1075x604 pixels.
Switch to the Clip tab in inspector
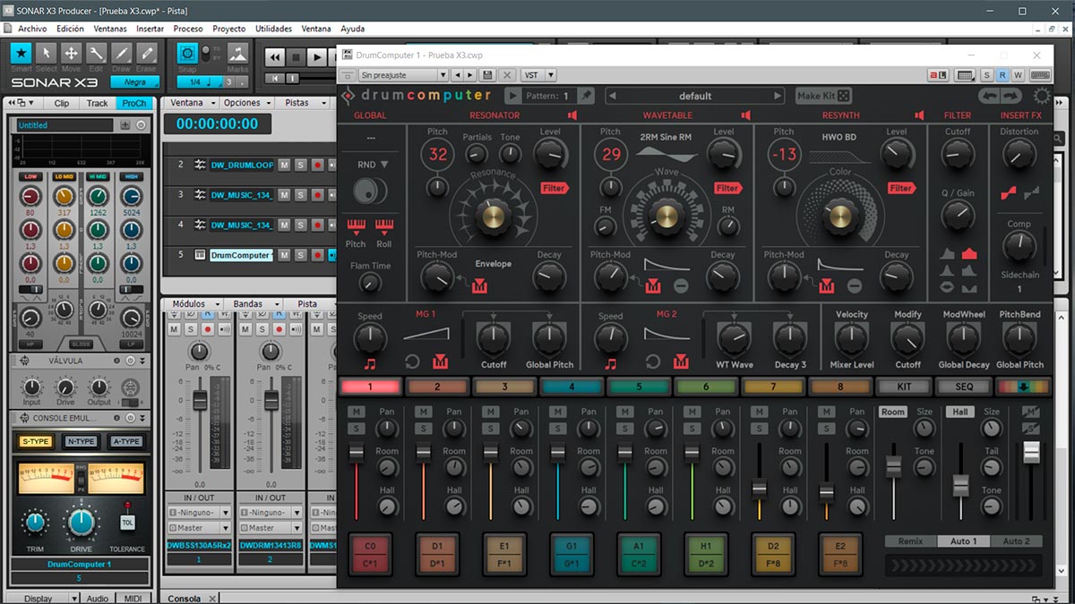[x=62, y=103]
